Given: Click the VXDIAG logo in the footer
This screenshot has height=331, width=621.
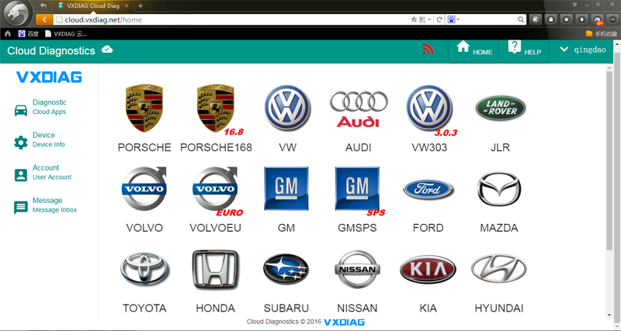Looking at the screenshot, I should coord(344,322).
